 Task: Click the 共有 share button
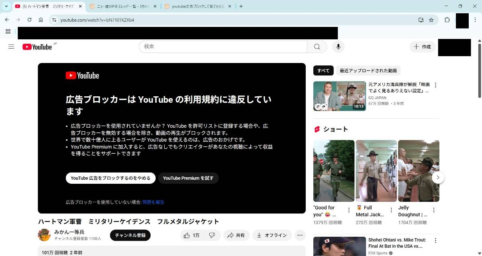[x=236, y=236]
